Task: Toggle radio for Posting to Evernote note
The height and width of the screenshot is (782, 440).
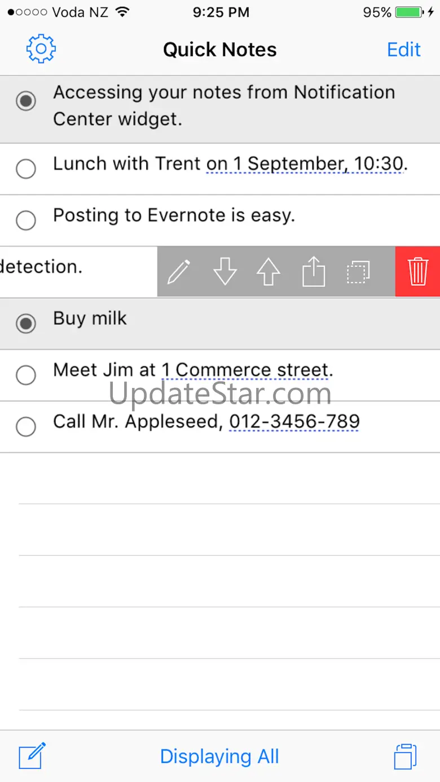Action: [26, 220]
